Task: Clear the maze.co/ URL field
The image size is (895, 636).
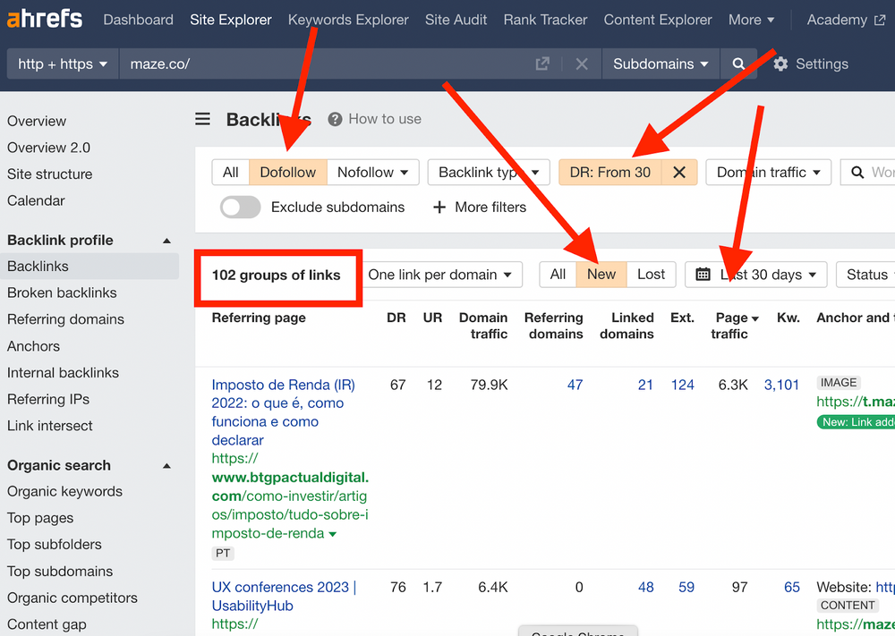Action: 582,64
